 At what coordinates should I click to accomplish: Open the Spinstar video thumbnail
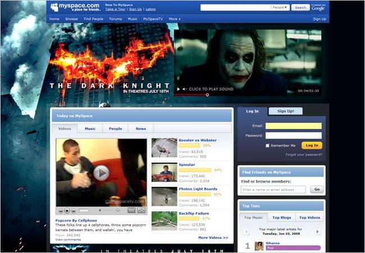[165, 172]
